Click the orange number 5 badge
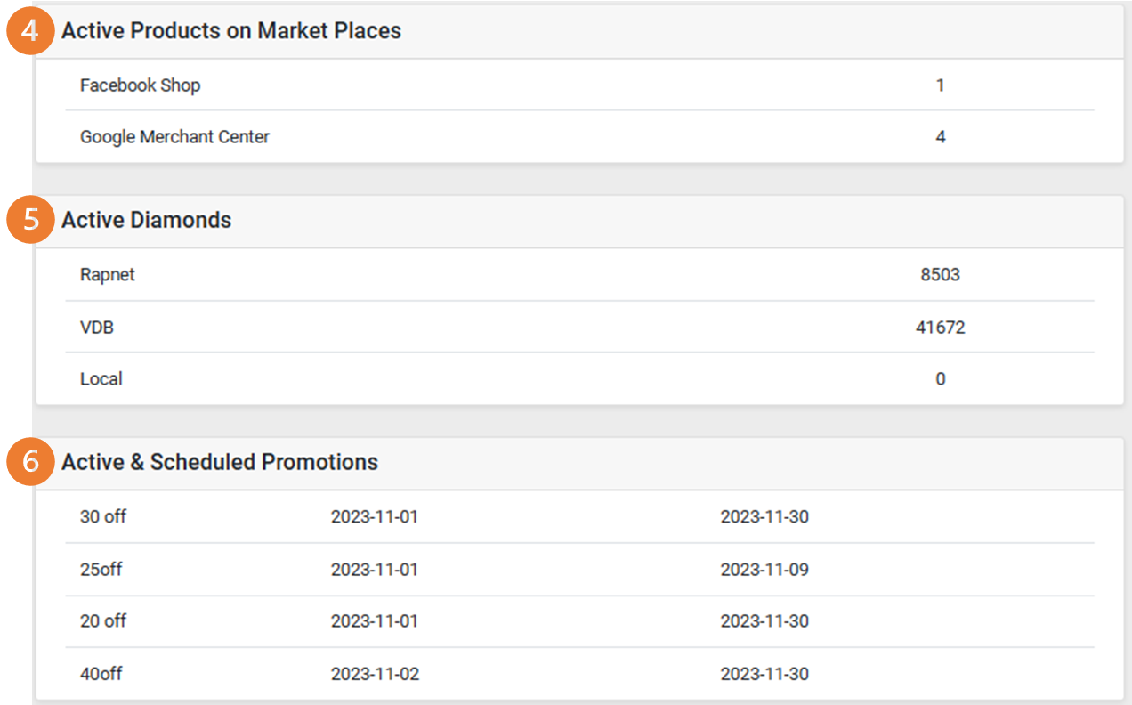 pos(31,221)
